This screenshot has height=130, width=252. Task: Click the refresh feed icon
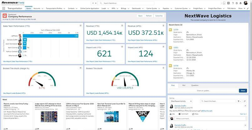click(x=244, y=101)
